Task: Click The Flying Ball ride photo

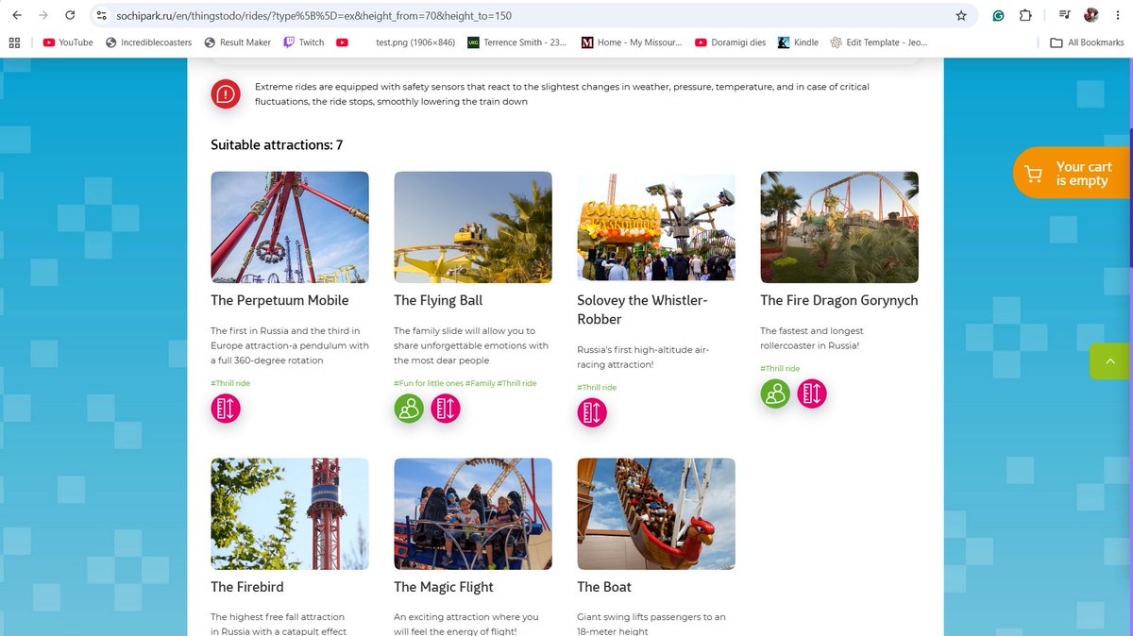Action: (473, 227)
